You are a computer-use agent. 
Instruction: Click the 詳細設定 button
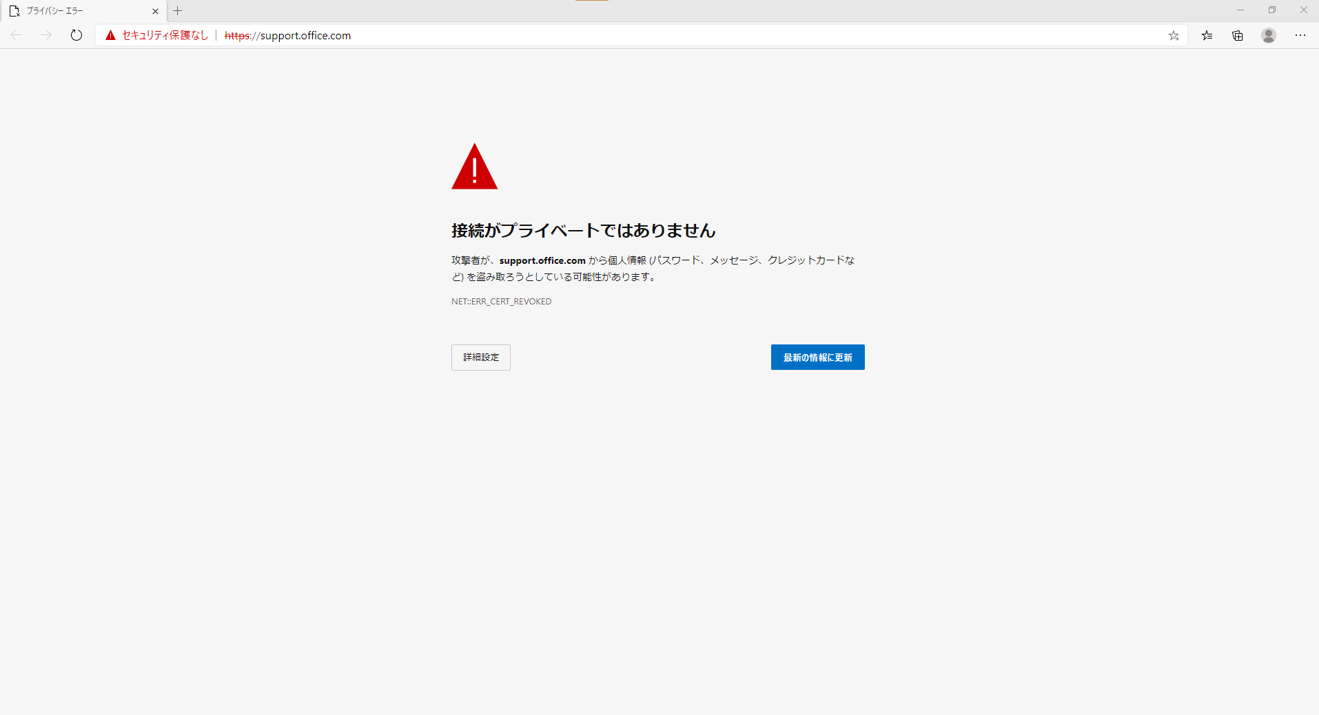tap(481, 357)
